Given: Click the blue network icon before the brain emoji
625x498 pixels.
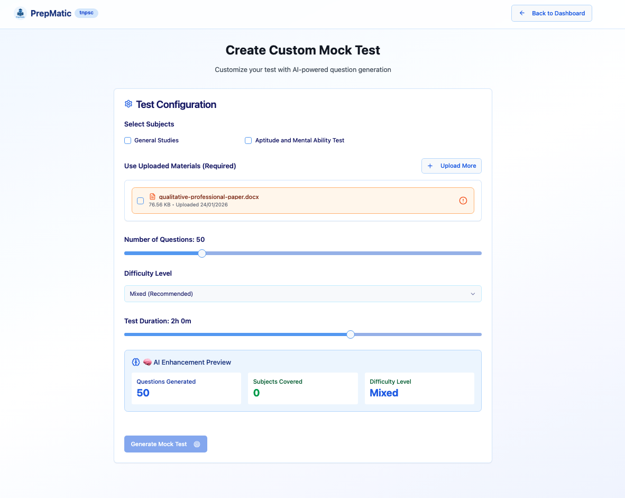Looking at the screenshot, I should pyautogui.click(x=135, y=362).
